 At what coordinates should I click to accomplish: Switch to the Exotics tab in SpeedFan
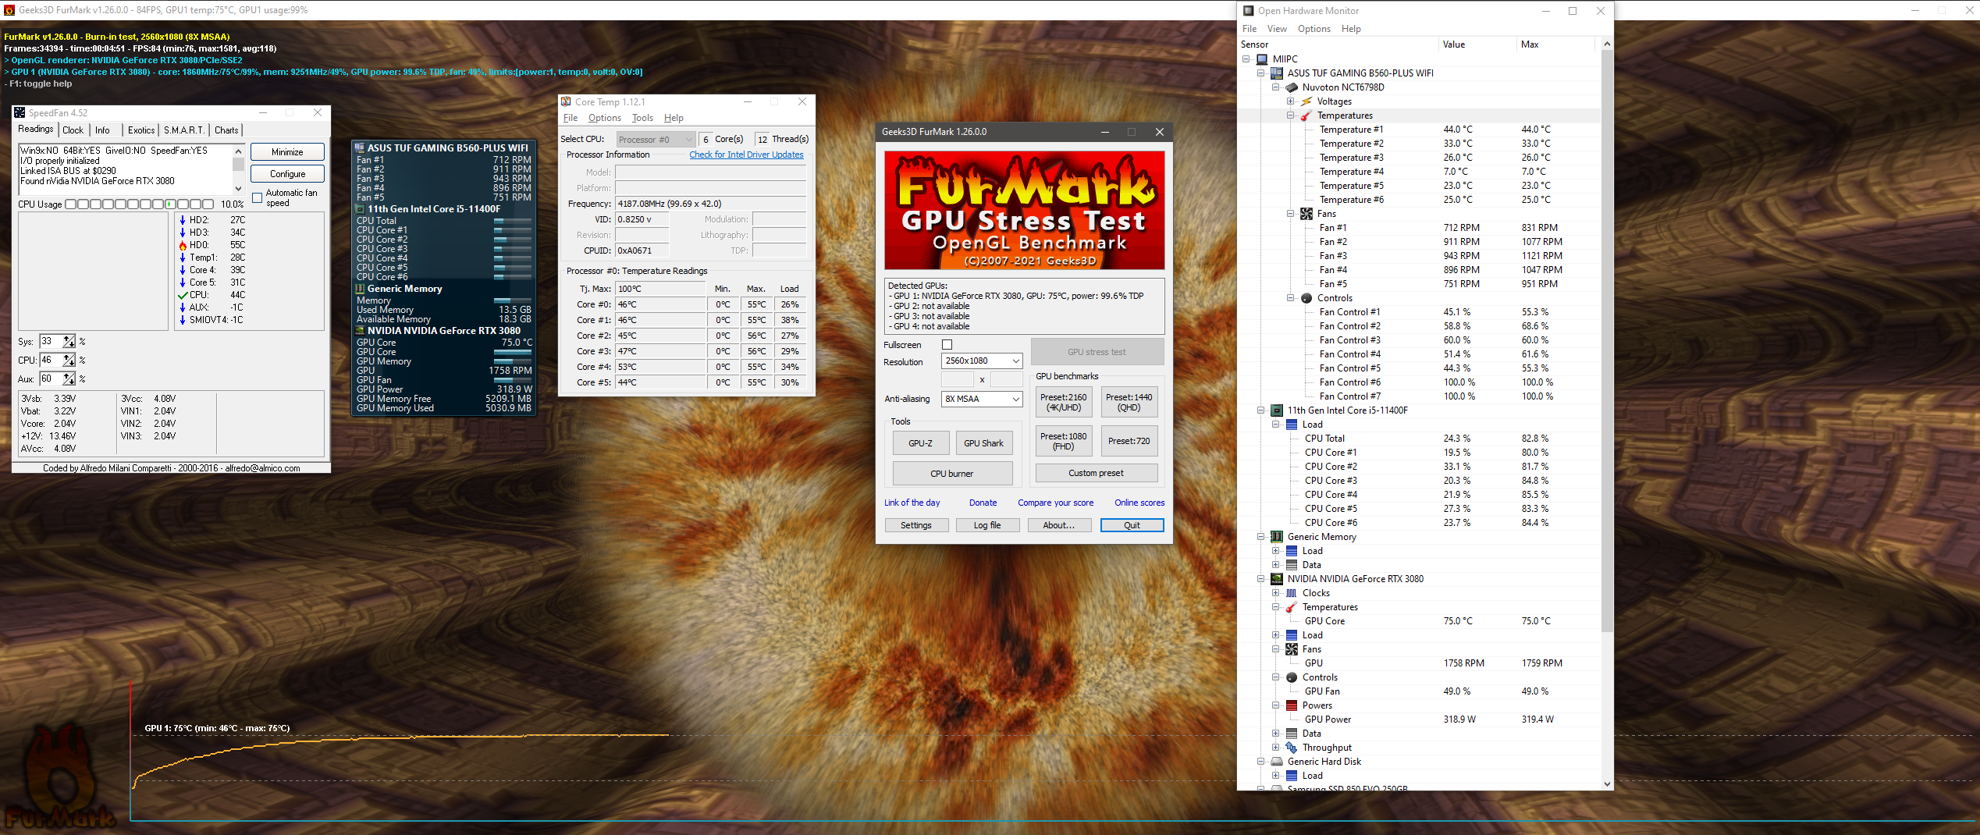[141, 130]
